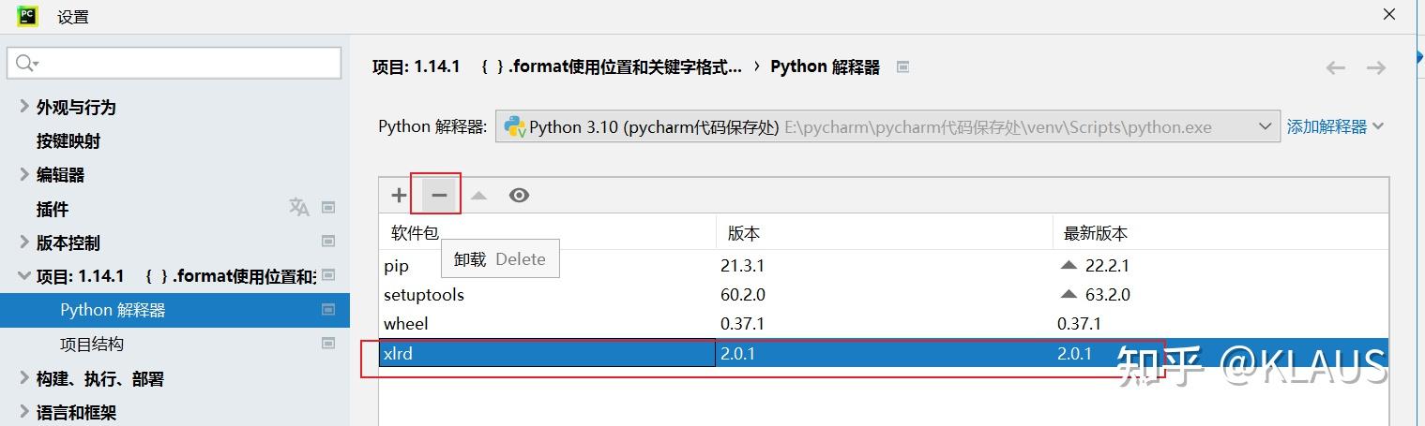Collapse the 项目: 1.14.1 settings group
The image size is (1425, 426).
point(24,276)
